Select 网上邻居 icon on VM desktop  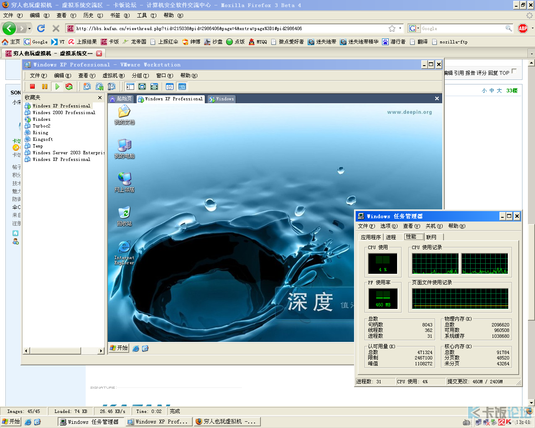point(125,182)
